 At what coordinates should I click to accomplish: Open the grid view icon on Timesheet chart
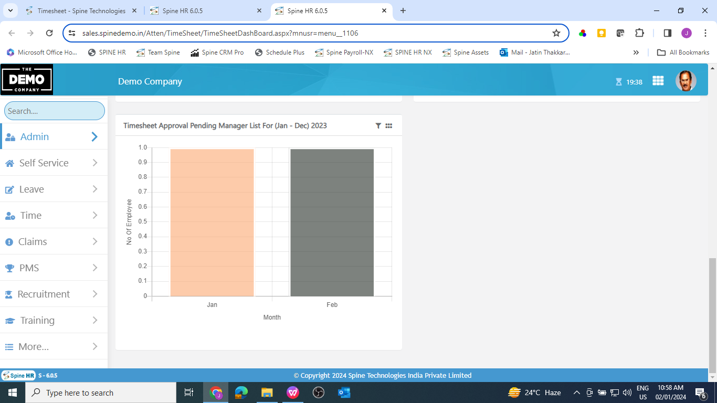389,126
